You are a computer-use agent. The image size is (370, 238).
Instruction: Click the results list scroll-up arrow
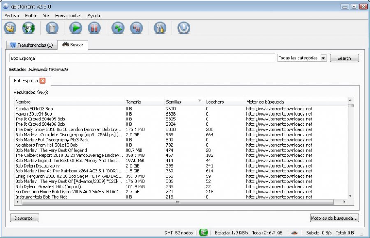pos(350,100)
